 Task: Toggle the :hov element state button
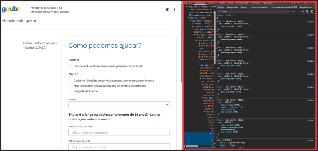click(293, 12)
